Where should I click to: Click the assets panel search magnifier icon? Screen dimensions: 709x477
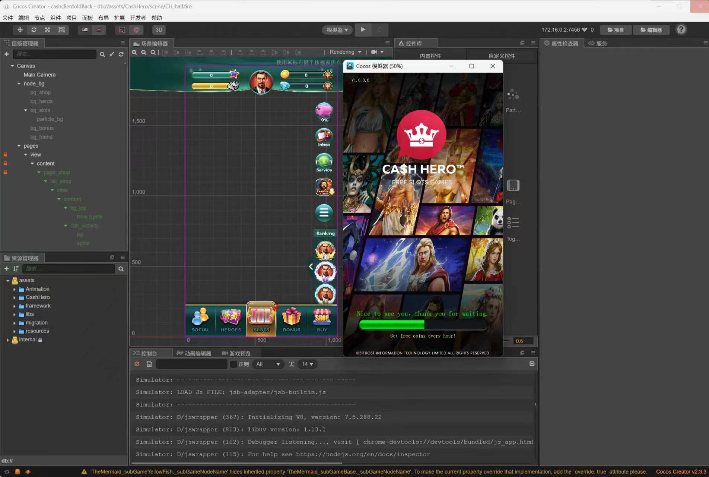[121, 269]
